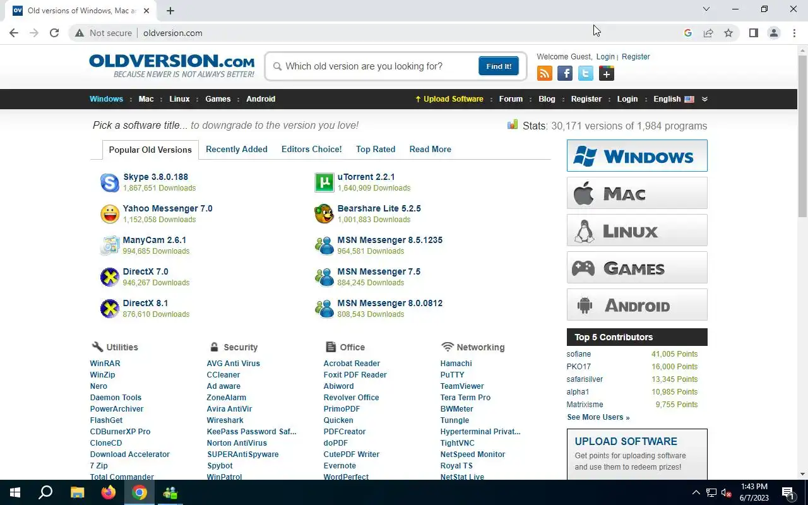The width and height of the screenshot is (808, 505).
Task: Show hidden system tray icons
Action: pyautogui.click(x=696, y=492)
